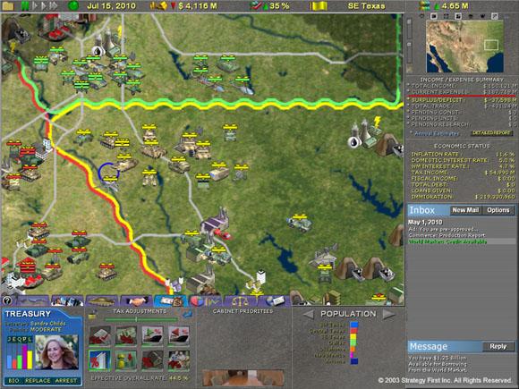Toggle the second minimap filter icon
This screenshot has height=389, width=519.
tap(434, 16)
